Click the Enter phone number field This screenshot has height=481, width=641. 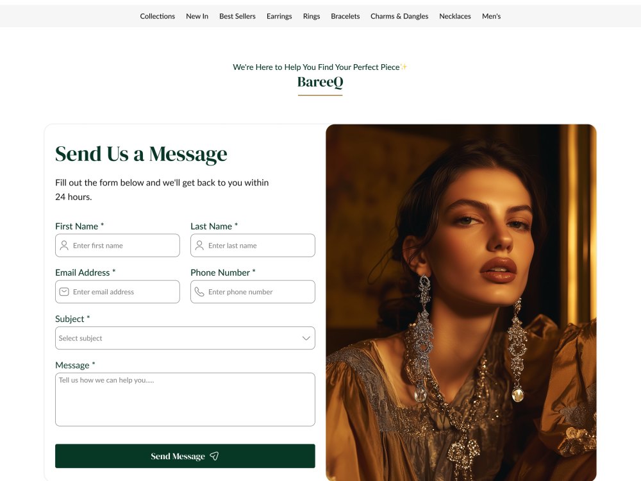click(x=253, y=292)
